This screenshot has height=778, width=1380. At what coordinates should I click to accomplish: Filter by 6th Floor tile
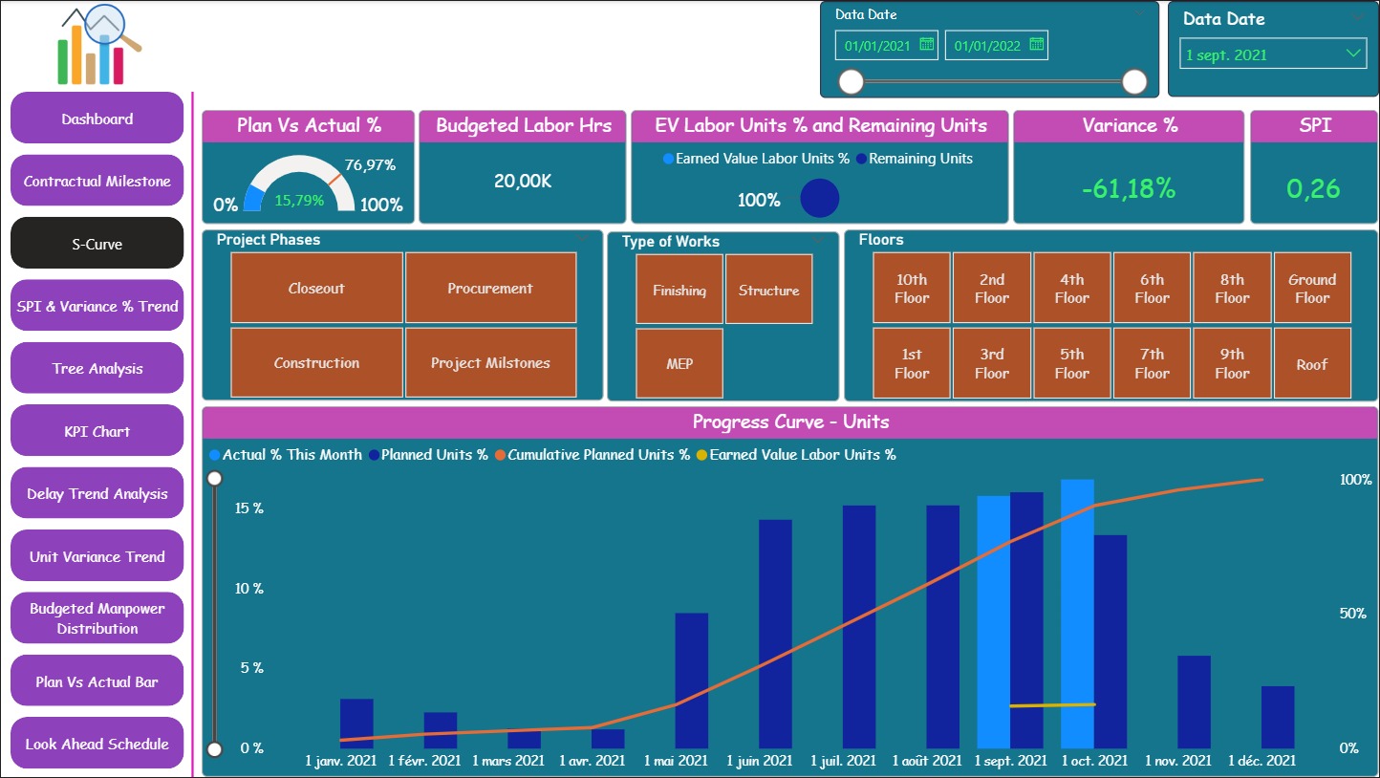click(1152, 288)
